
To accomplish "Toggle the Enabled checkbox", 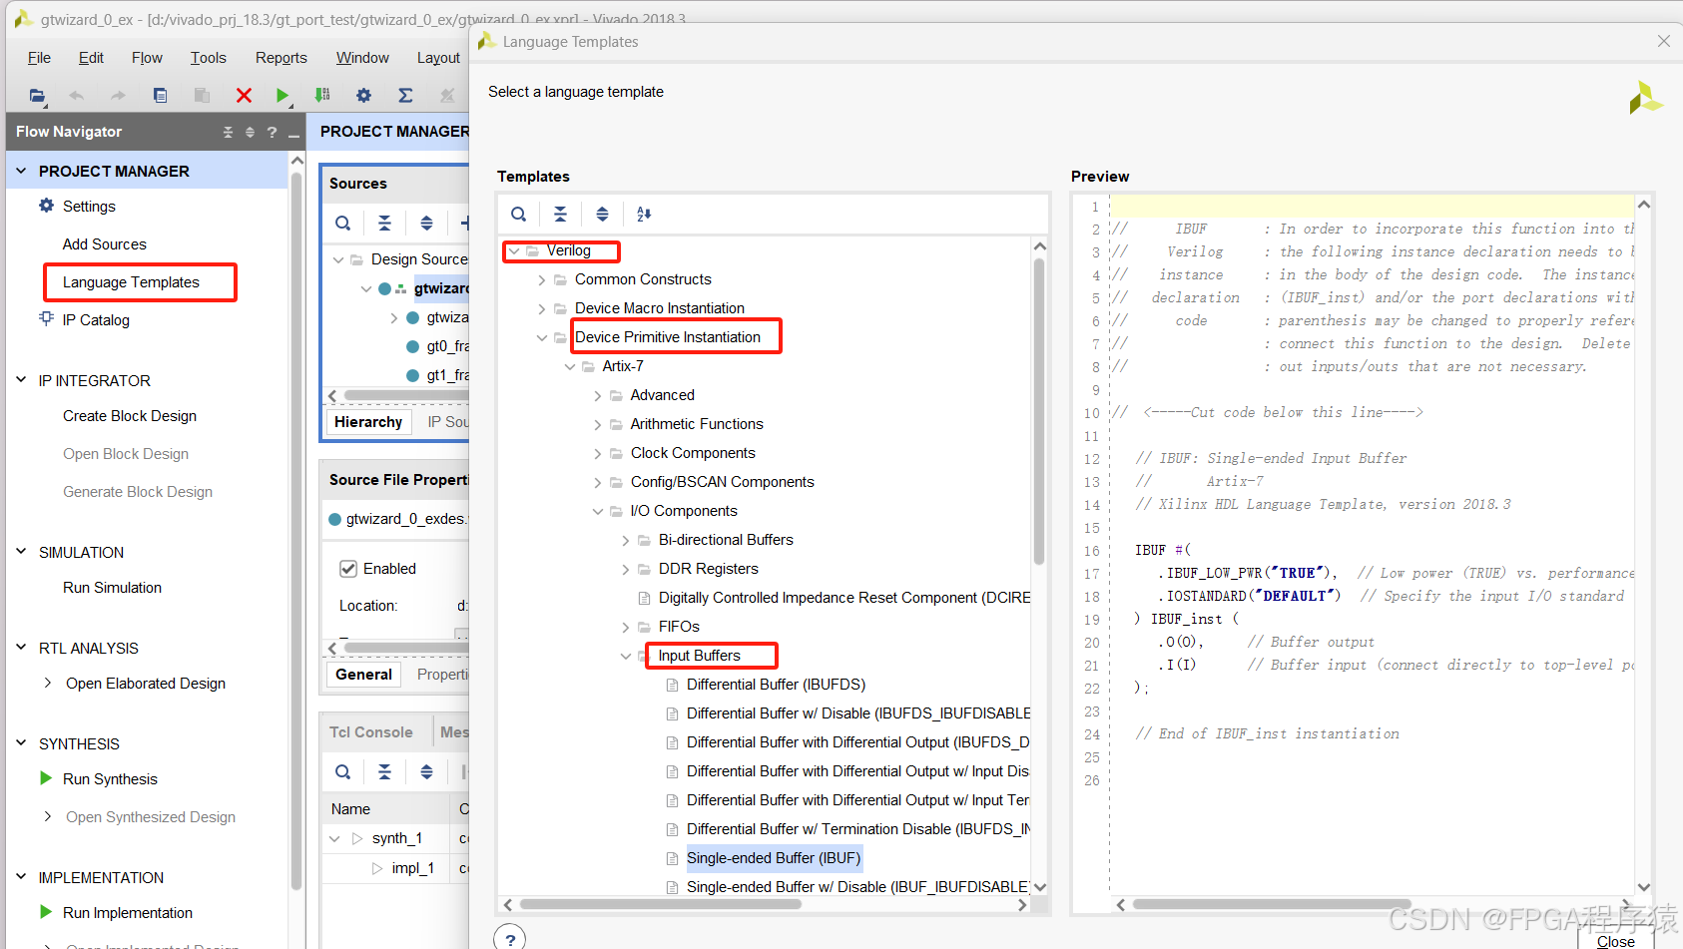I will [x=348, y=569].
